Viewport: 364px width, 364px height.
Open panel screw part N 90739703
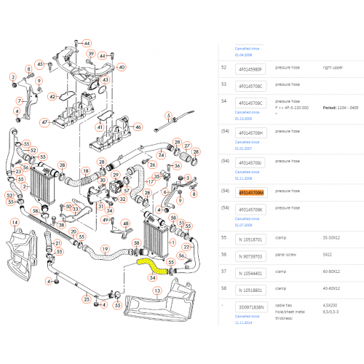pyautogui.click(x=250, y=256)
